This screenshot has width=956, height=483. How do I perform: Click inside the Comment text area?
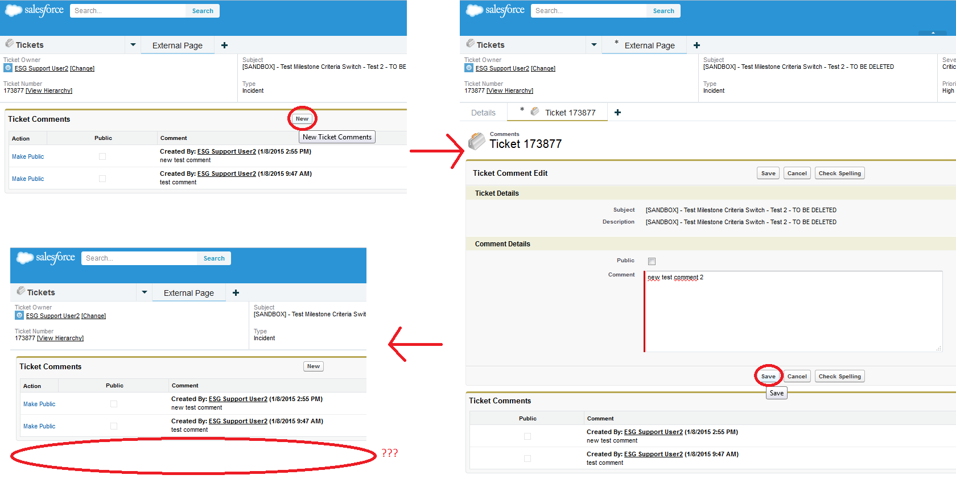point(794,311)
